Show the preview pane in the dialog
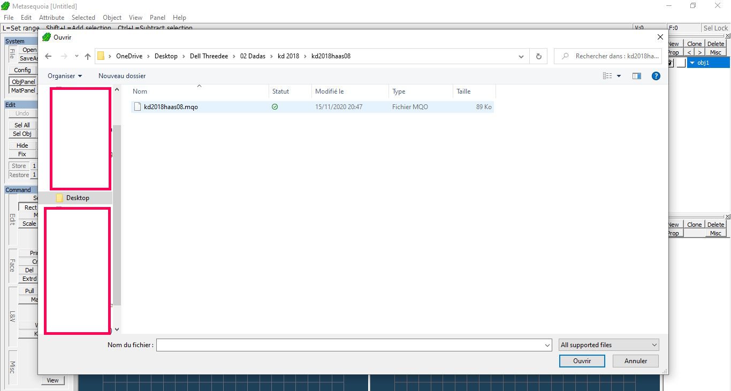This screenshot has height=391, width=731. point(636,76)
